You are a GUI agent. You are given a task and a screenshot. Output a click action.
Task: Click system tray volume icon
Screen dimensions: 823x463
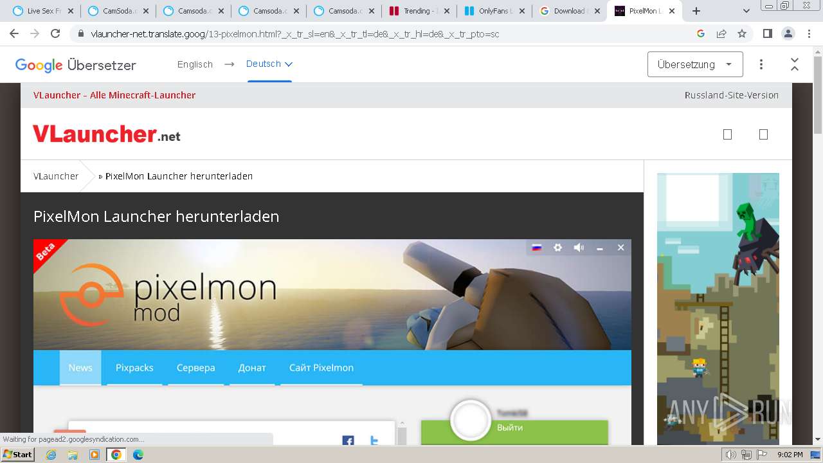pos(731,455)
